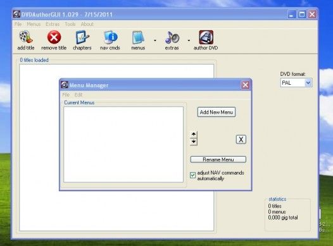Click the X delete menu button
333x246 pixels.
[x=241, y=140]
